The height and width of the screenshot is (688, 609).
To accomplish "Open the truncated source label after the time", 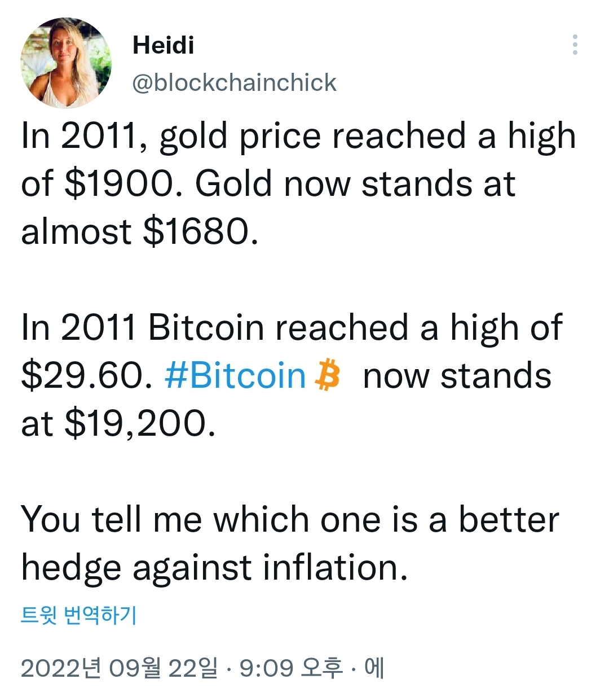I will click(374, 668).
